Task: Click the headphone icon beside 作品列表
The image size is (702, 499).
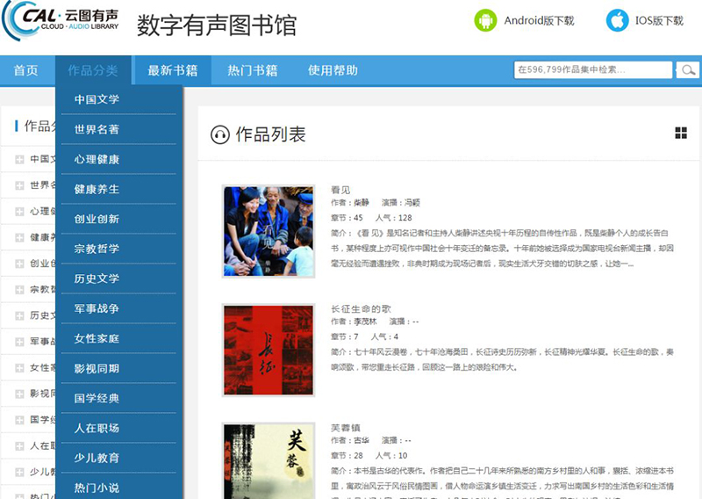Action: click(220, 134)
